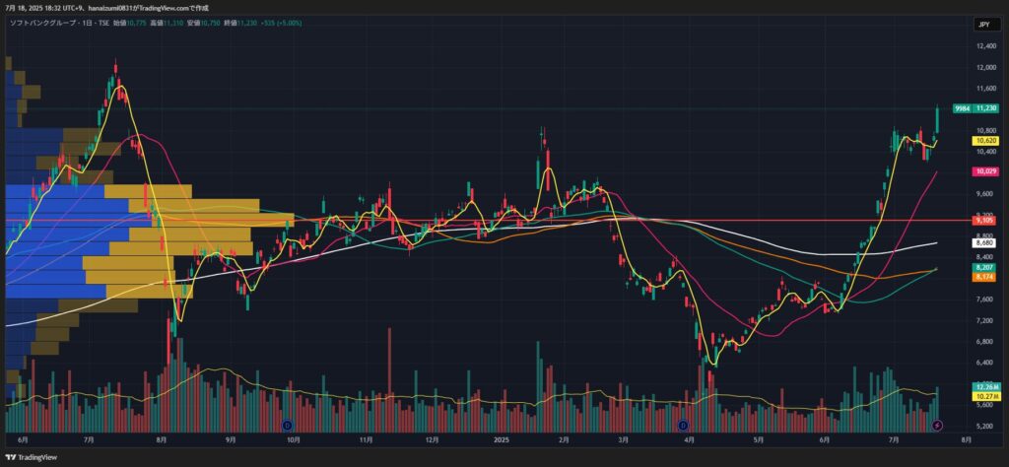
Task: Click the snapshot caption with hanaizumi0831
Action: pos(106,8)
